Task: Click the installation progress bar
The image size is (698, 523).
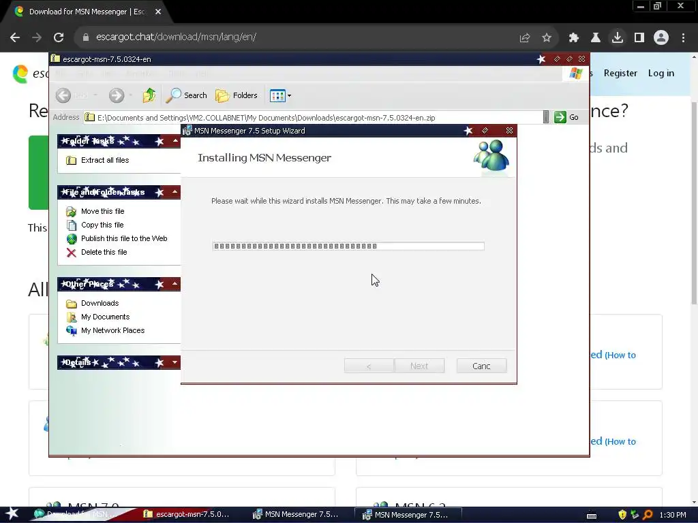Action: [x=348, y=246]
